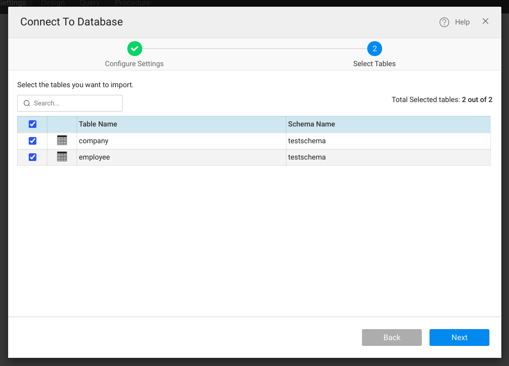
Task: Go back with the Back button
Action: point(392,337)
